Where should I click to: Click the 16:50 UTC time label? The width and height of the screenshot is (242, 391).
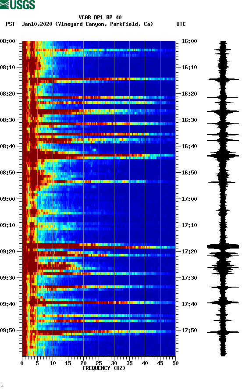pyautogui.click(x=189, y=173)
